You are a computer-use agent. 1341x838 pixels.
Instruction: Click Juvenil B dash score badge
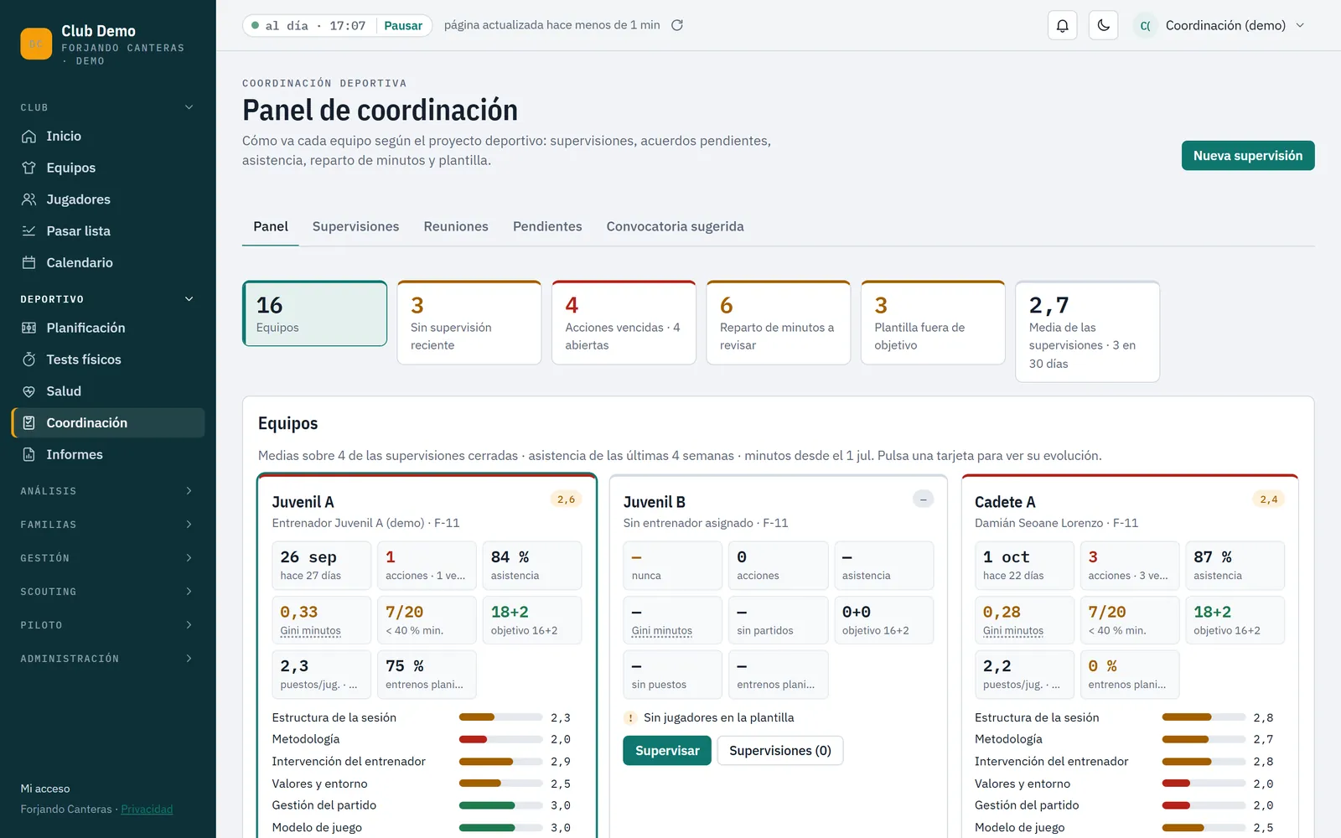[x=923, y=499]
